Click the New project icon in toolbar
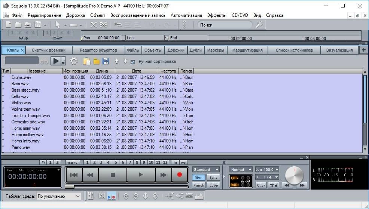 click(x=9, y=24)
